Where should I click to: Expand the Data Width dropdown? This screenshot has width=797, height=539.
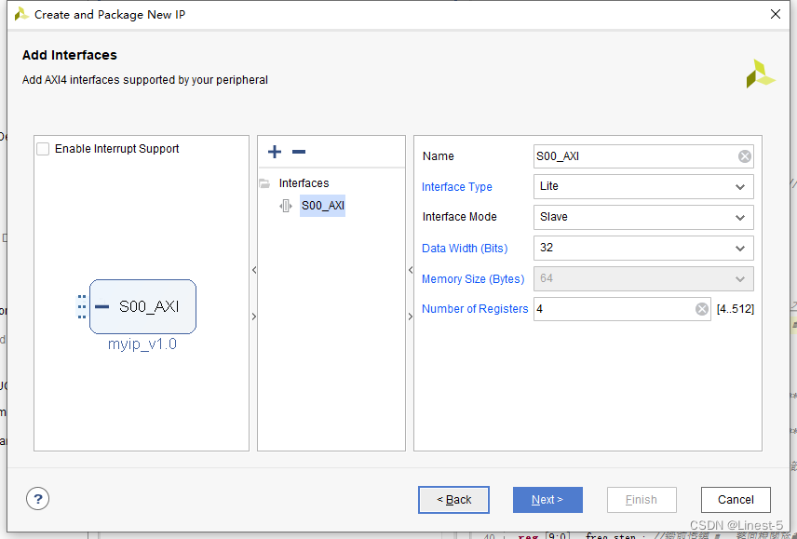click(643, 248)
